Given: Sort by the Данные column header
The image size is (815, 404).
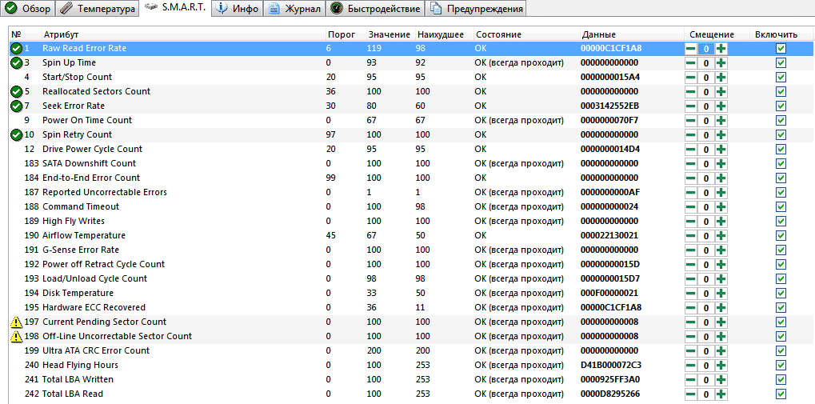Looking at the screenshot, I should click(x=630, y=35).
